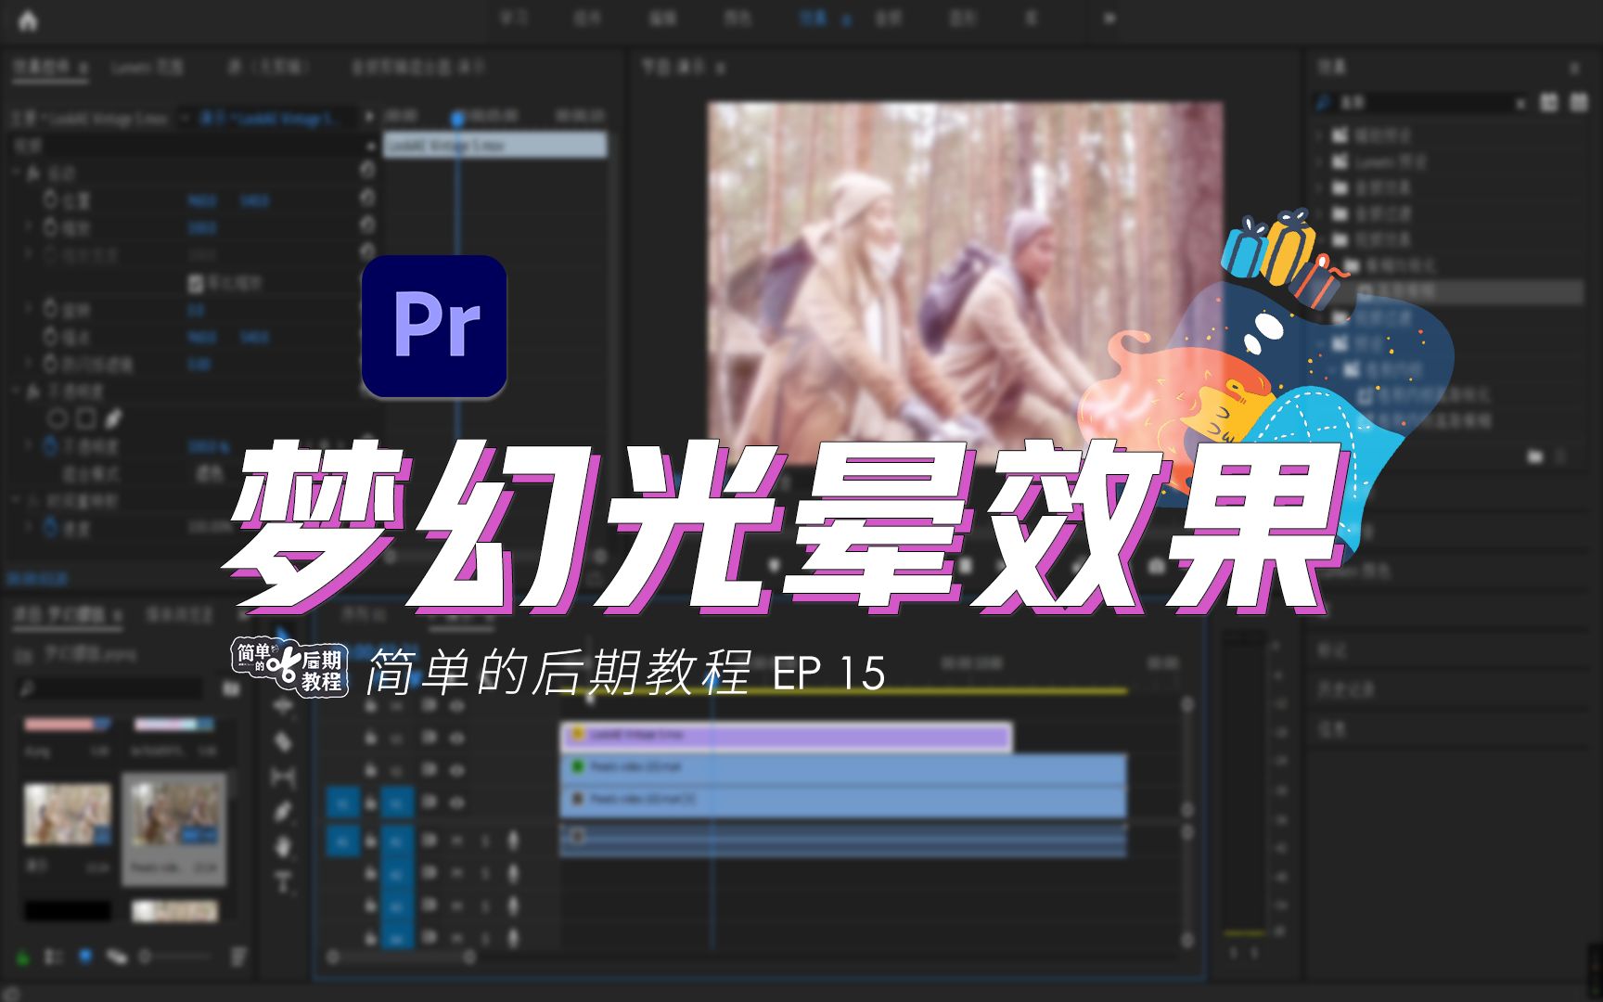
Task: Reset the Scale parameter
Action: coord(367,224)
